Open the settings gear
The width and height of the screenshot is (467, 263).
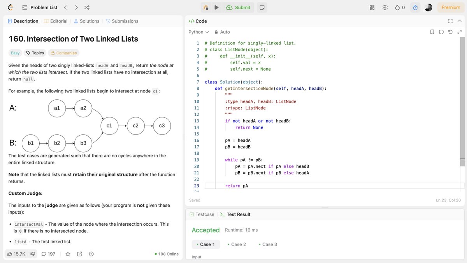coord(385,7)
